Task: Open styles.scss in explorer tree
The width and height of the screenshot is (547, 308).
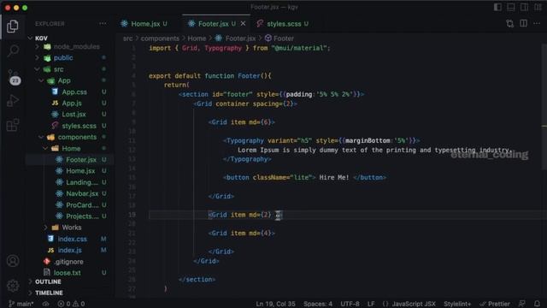Action: (79, 126)
